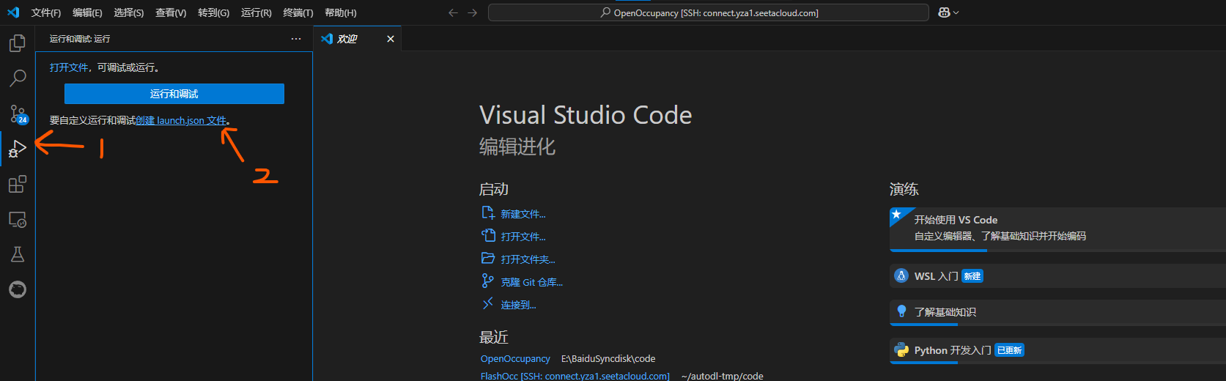1226x381 pixels.
Task: Open Python 开发入门 walkthrough
Action: pos(1057,350)
